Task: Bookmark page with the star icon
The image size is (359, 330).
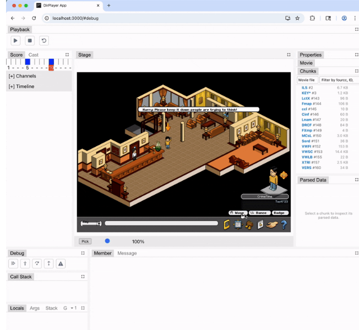Action: 297,18
